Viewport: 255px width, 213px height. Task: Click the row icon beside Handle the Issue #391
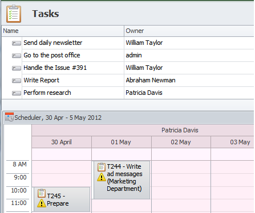(x=17, y=68)
